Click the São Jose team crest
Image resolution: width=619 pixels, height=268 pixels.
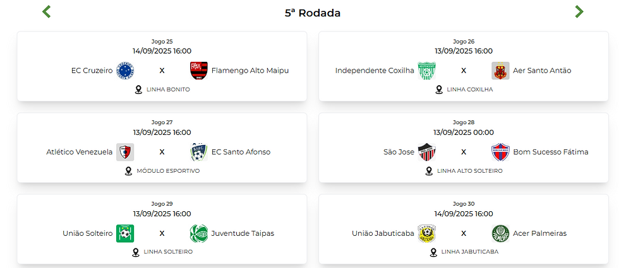tap(427, 152)
